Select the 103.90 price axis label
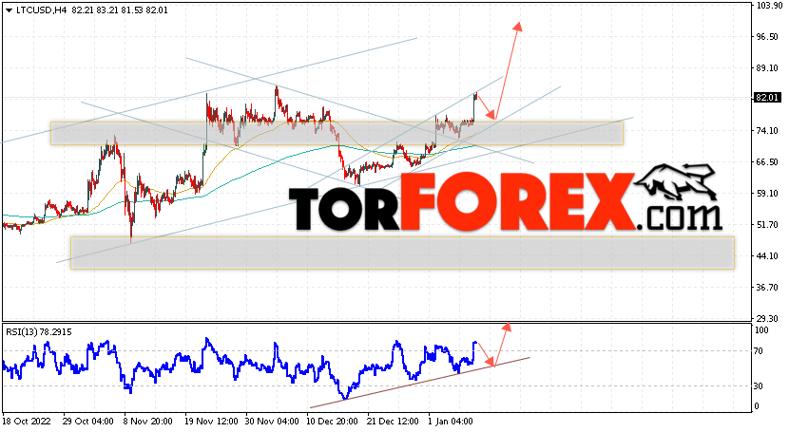789x432 pixels. (x=767, y=6)
